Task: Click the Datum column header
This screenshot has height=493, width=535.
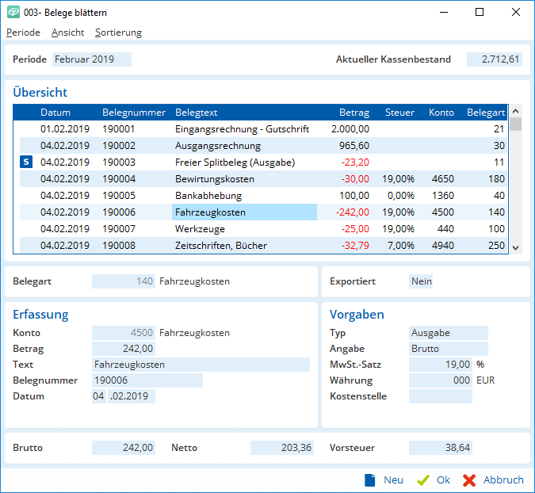Action: [55, 113]
